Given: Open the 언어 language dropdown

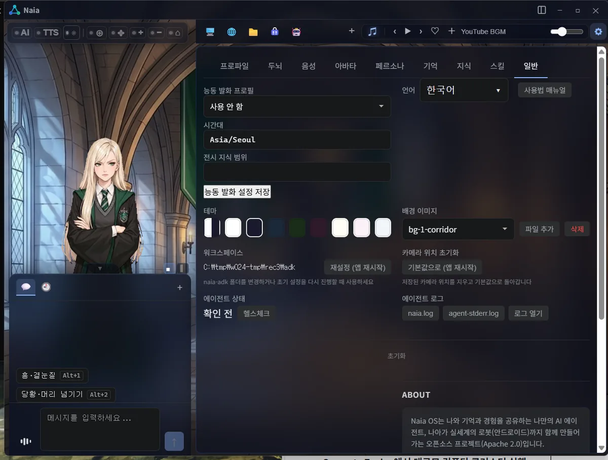Looking at the screenshot, I should [x=464, y=90].
